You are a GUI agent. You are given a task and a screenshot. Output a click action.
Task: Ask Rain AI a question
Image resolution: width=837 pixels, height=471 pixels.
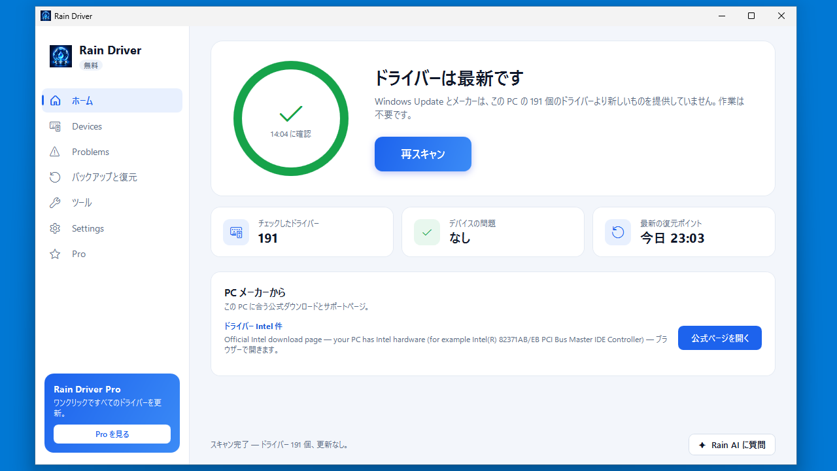pos(732,445)
